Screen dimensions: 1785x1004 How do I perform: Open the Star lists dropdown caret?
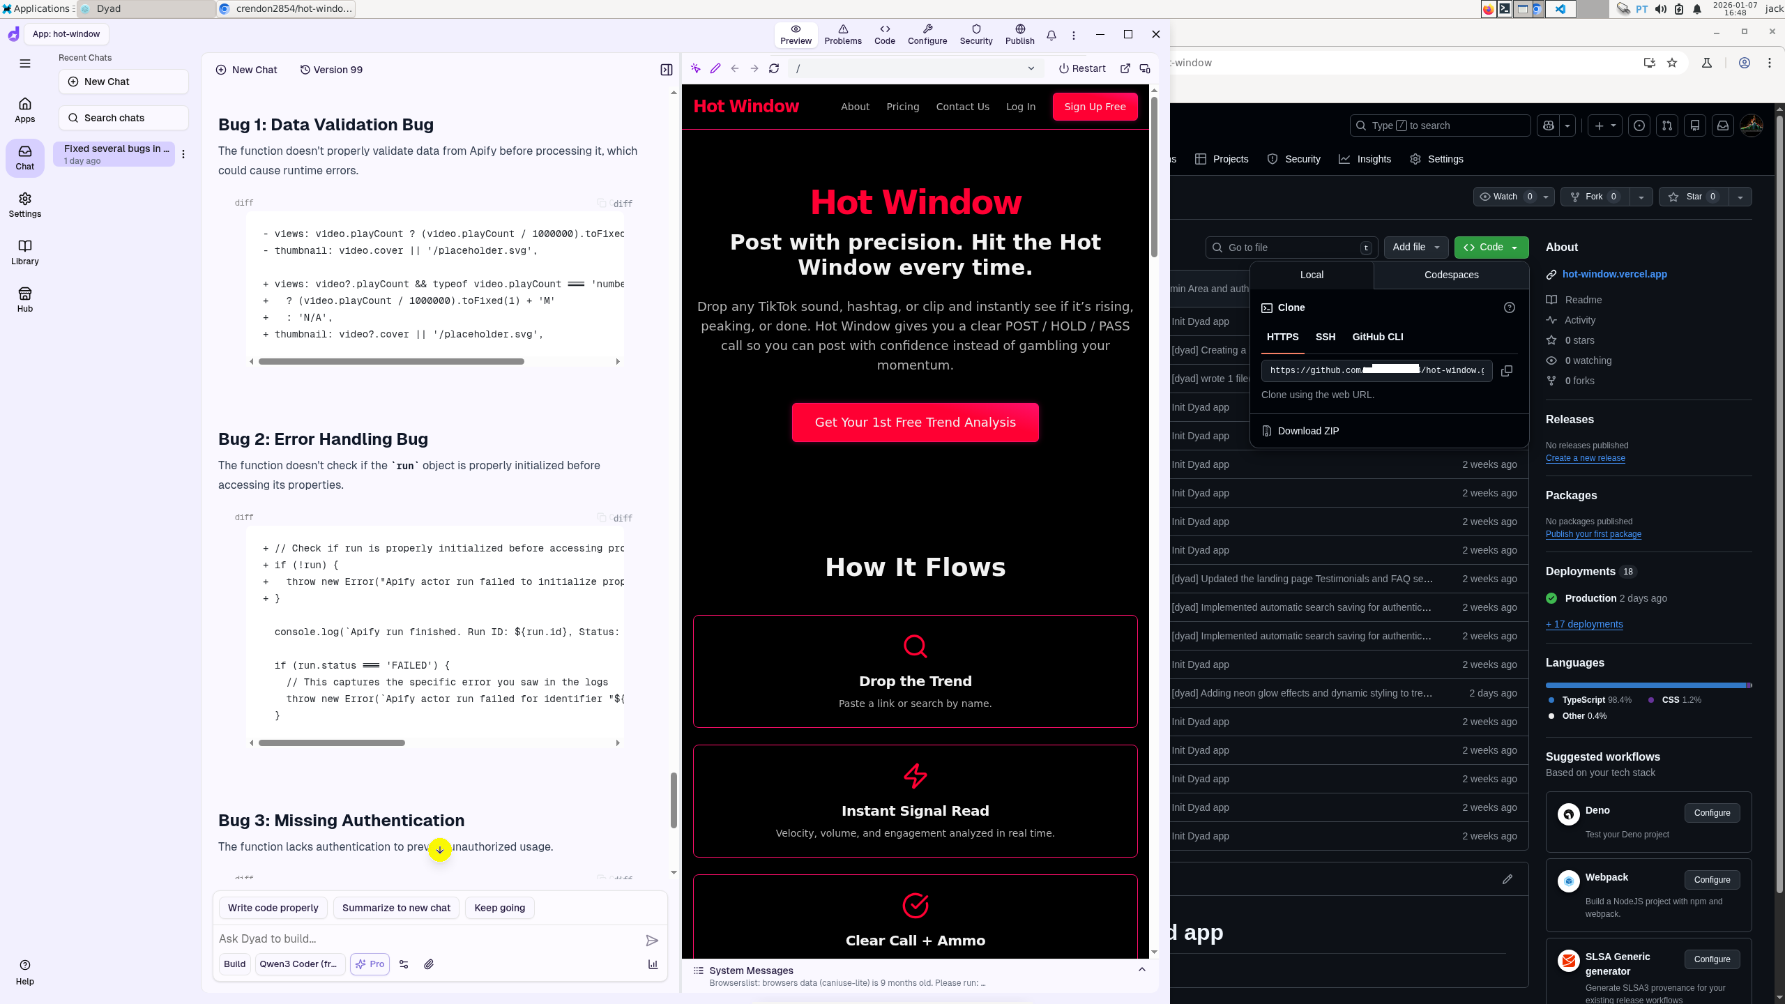pyautogui.click(x=1740, y=197)
